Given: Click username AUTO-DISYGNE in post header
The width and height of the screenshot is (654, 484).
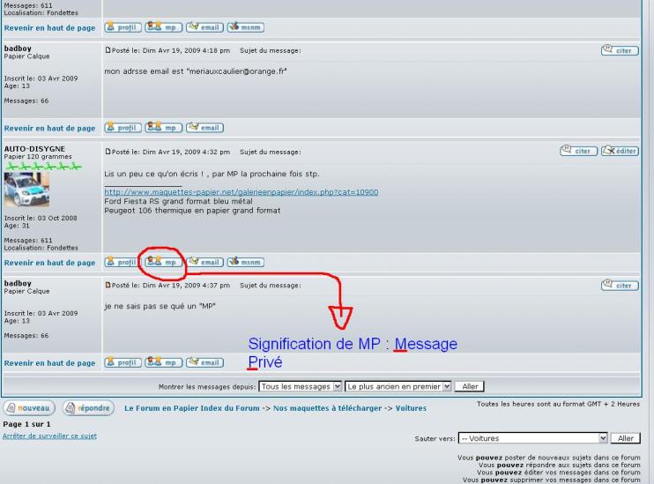Looking at the screenshot, I should [x=34, y=148].
